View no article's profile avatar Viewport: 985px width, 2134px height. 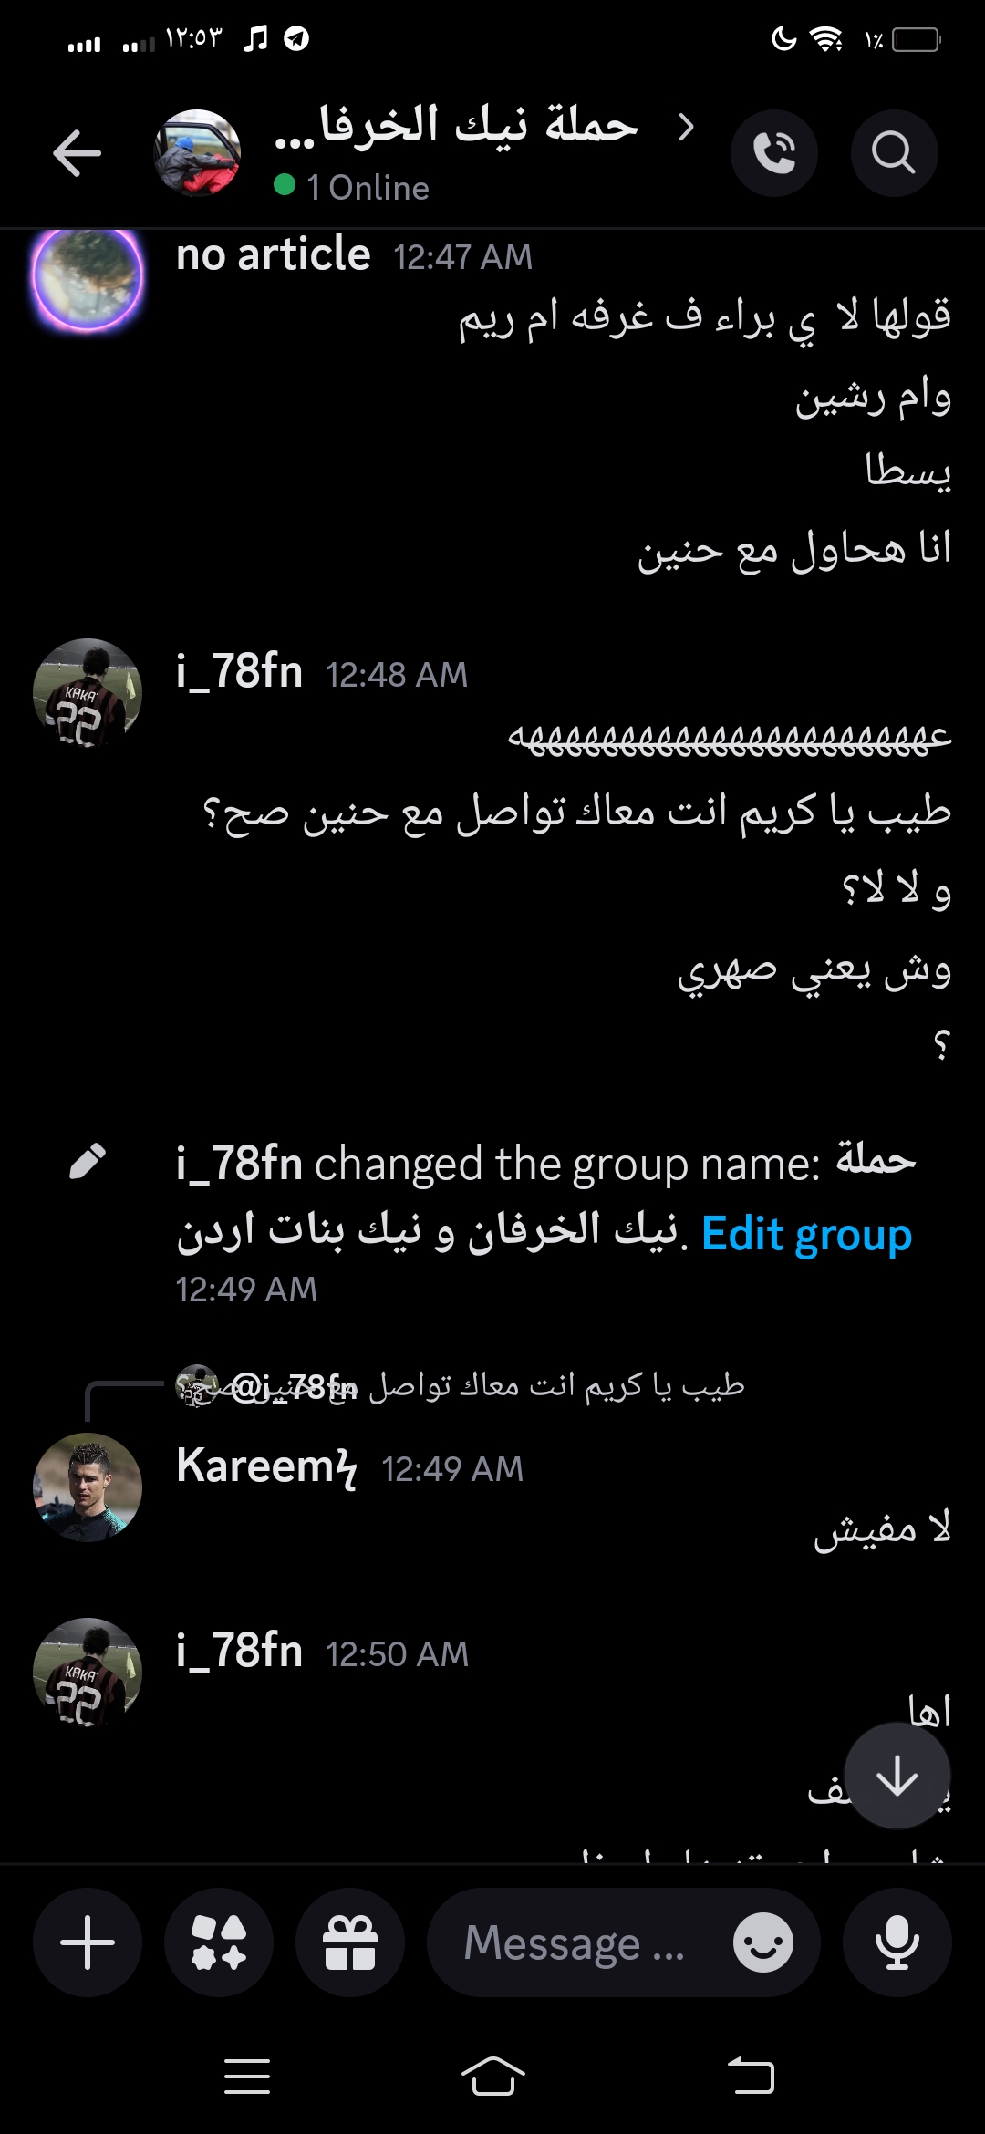pyautogui.click(x=88, y=276)
